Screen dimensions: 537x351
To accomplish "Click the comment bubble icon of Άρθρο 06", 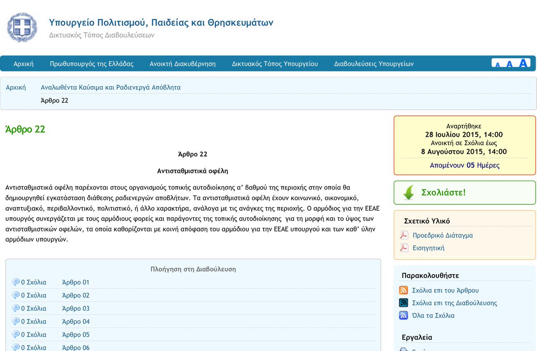I will (x=16, y=347).
